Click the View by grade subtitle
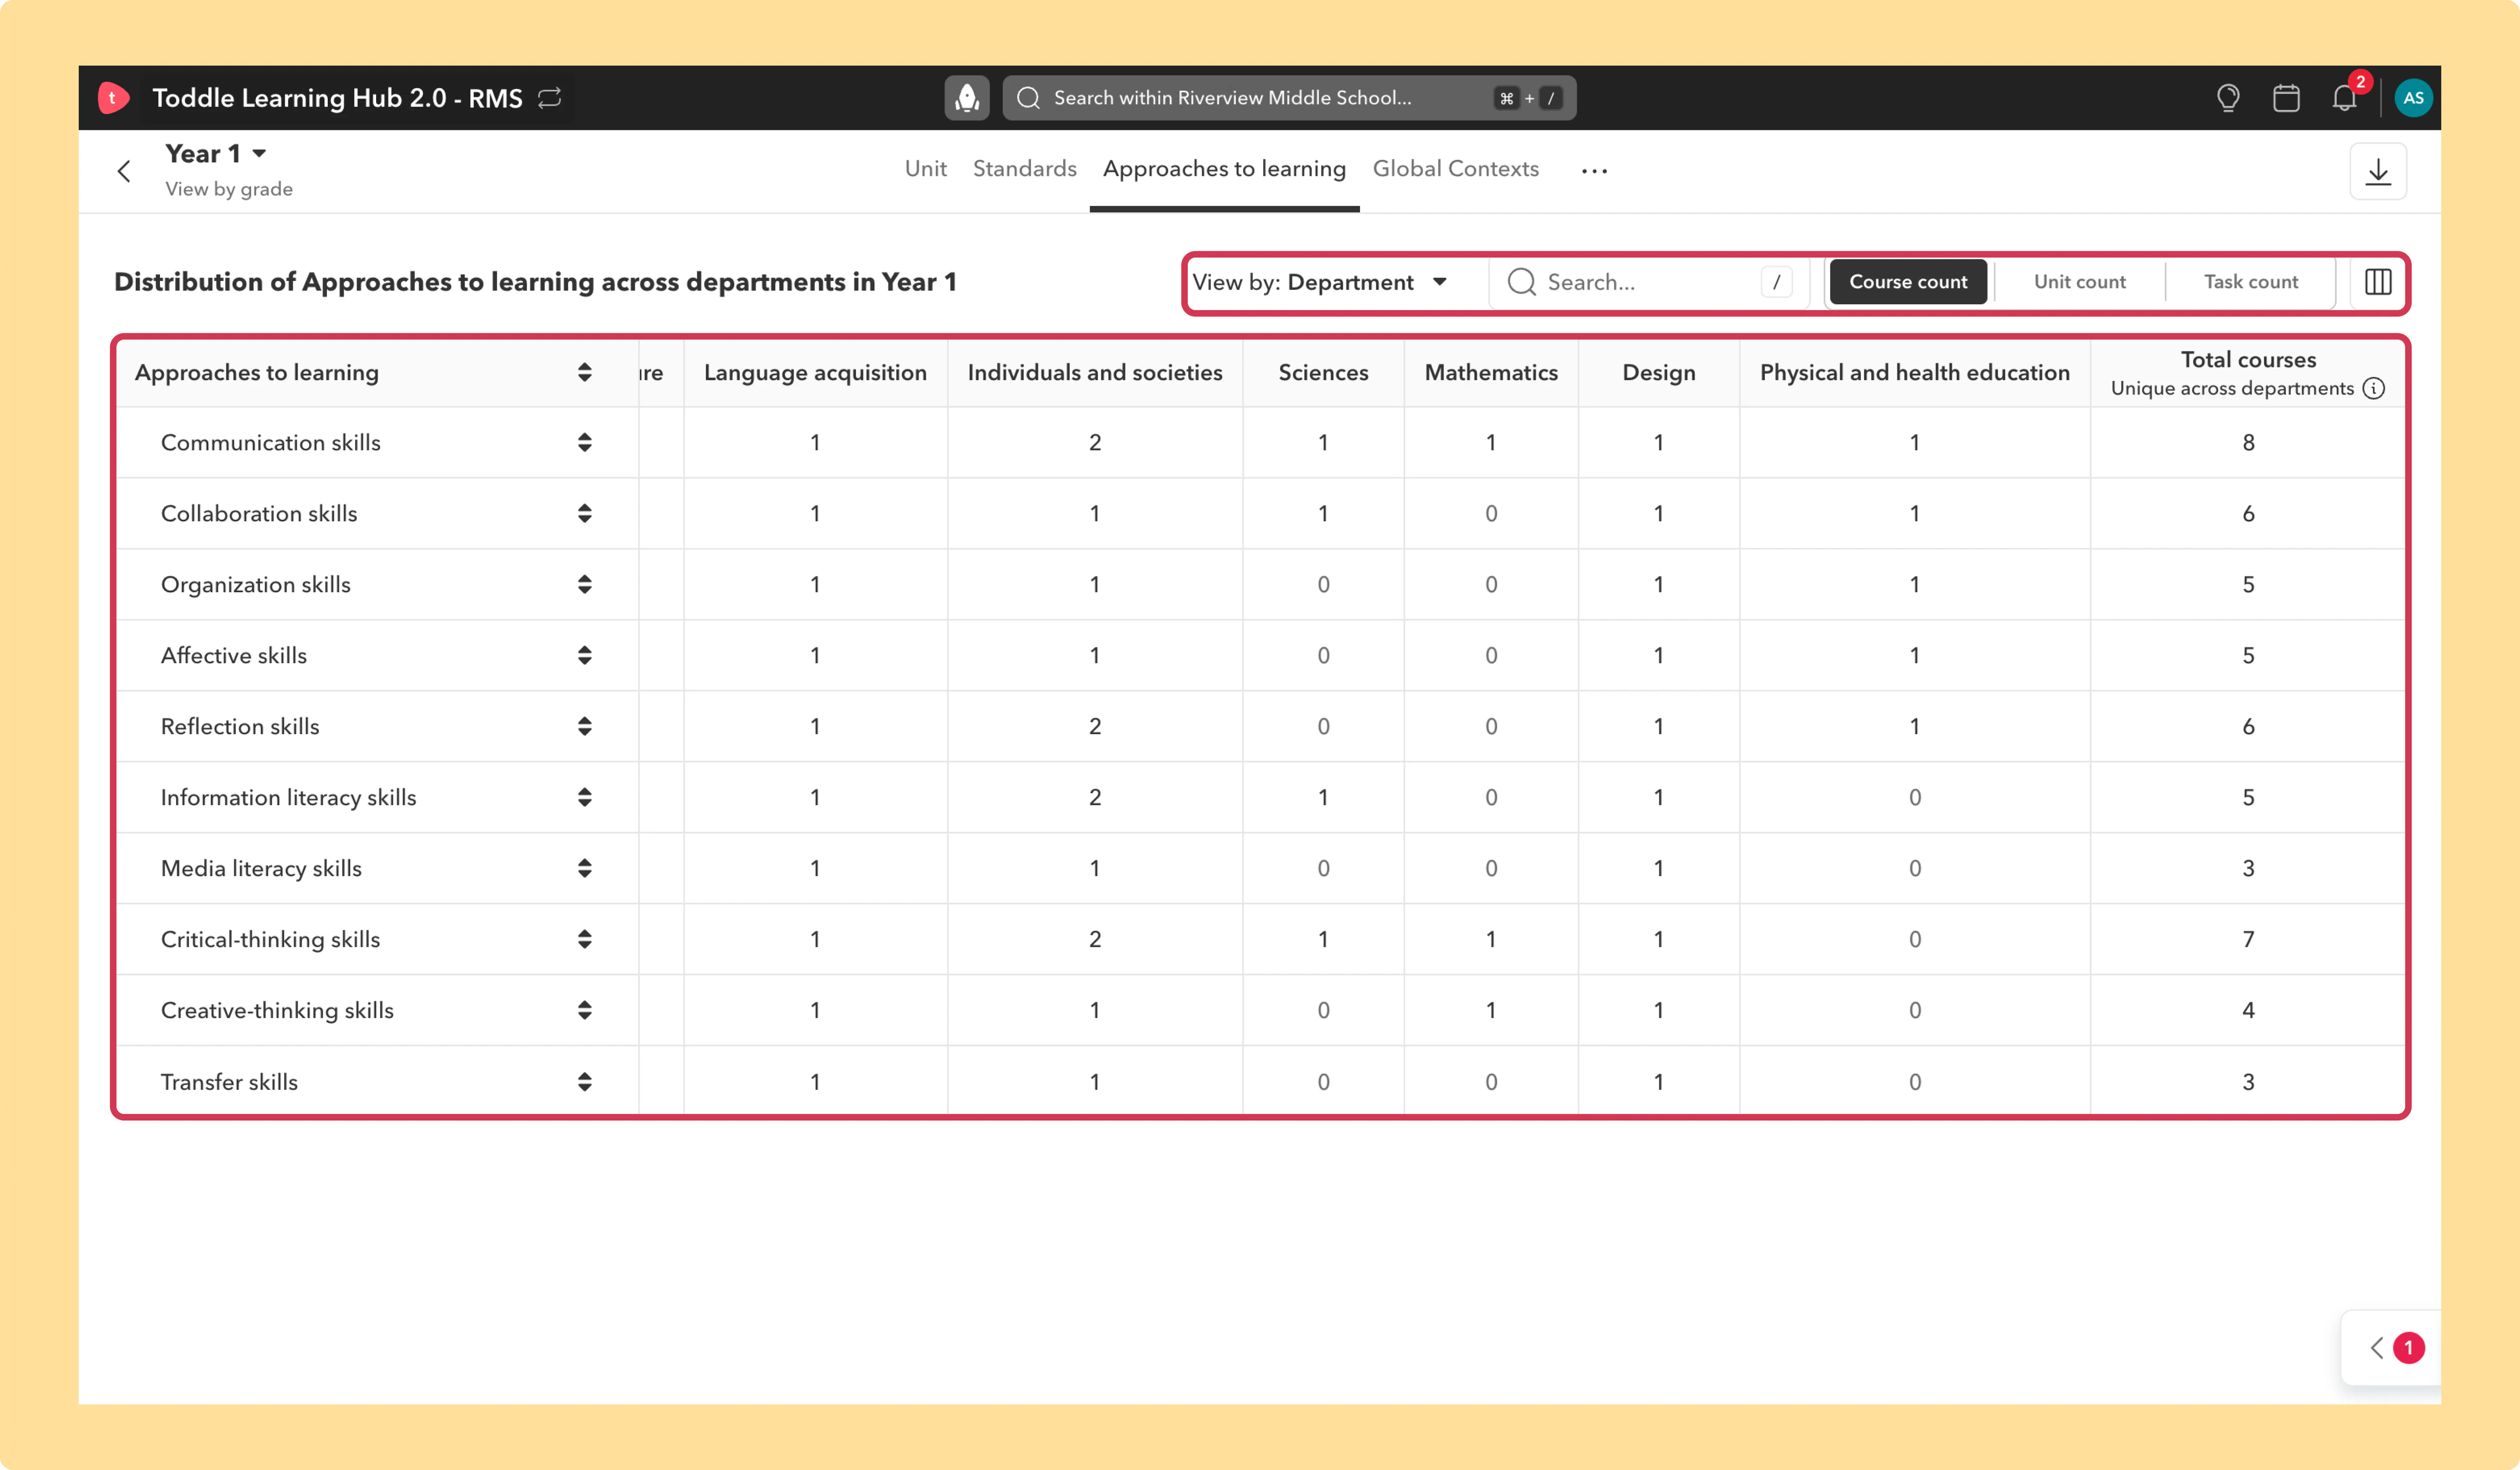The width and height of the screenshot is (2520, 1470). coord(228,189)
